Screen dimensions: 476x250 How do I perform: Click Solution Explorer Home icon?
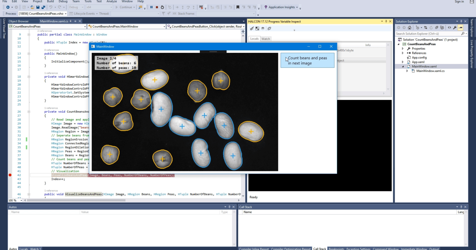click(x=409, y=28)
